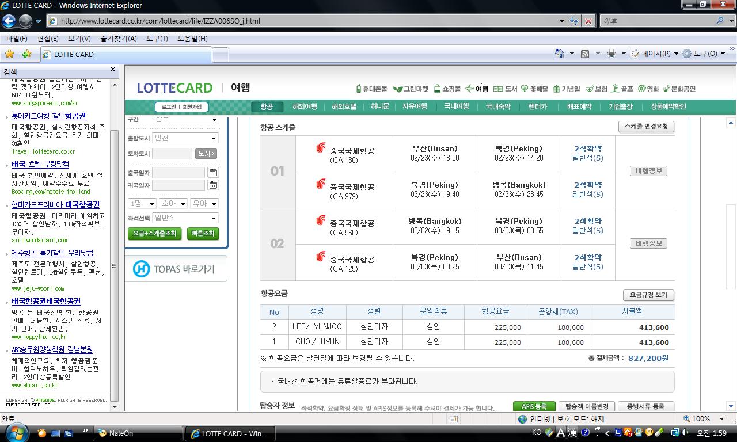Click 비행정보 button for itinerary 01
The image size is (737, 442).
click(648, 171)
